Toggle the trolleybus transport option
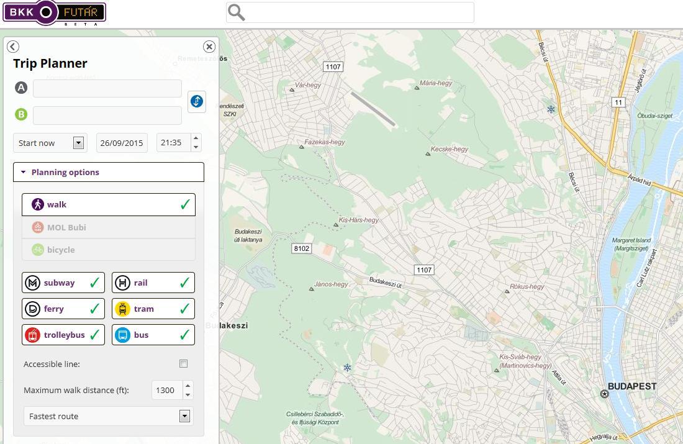Screen dimensions: 683x444 pos(63,335)
